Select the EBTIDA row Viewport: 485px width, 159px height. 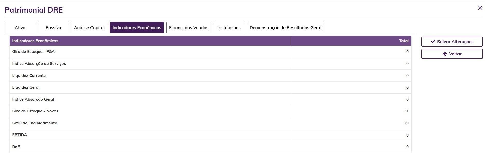tap(20, 135)
